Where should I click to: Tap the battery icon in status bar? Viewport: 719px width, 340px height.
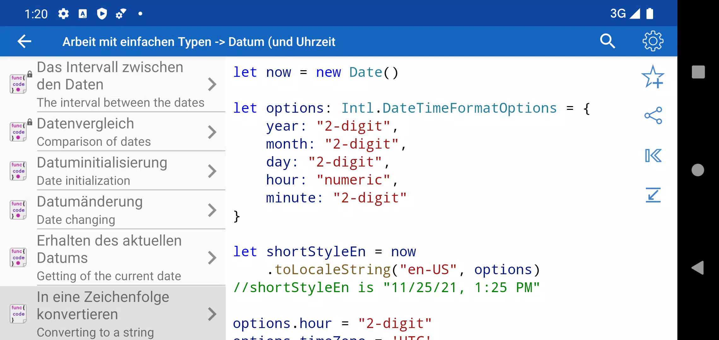[650, 14]
